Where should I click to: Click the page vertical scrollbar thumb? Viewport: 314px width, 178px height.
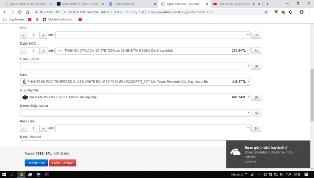click(312, 95)
